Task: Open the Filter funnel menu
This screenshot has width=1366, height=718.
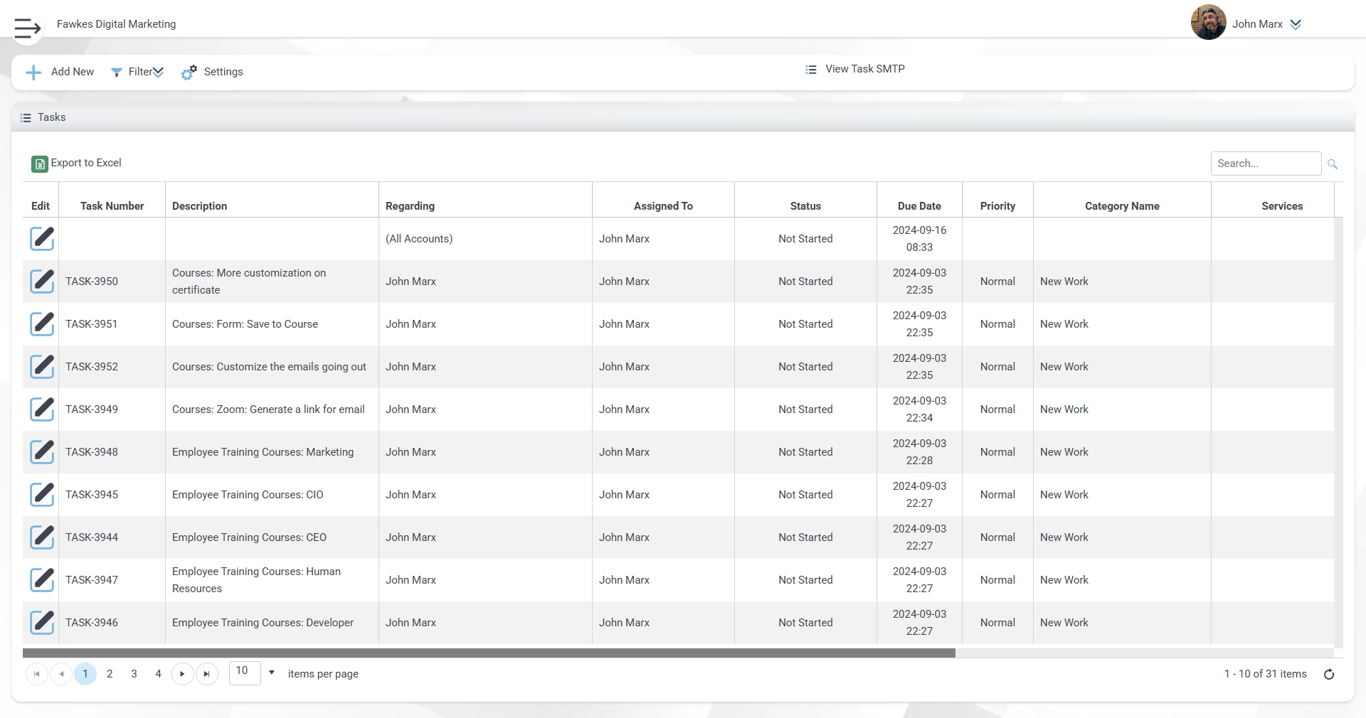Action: pos(137,72)
